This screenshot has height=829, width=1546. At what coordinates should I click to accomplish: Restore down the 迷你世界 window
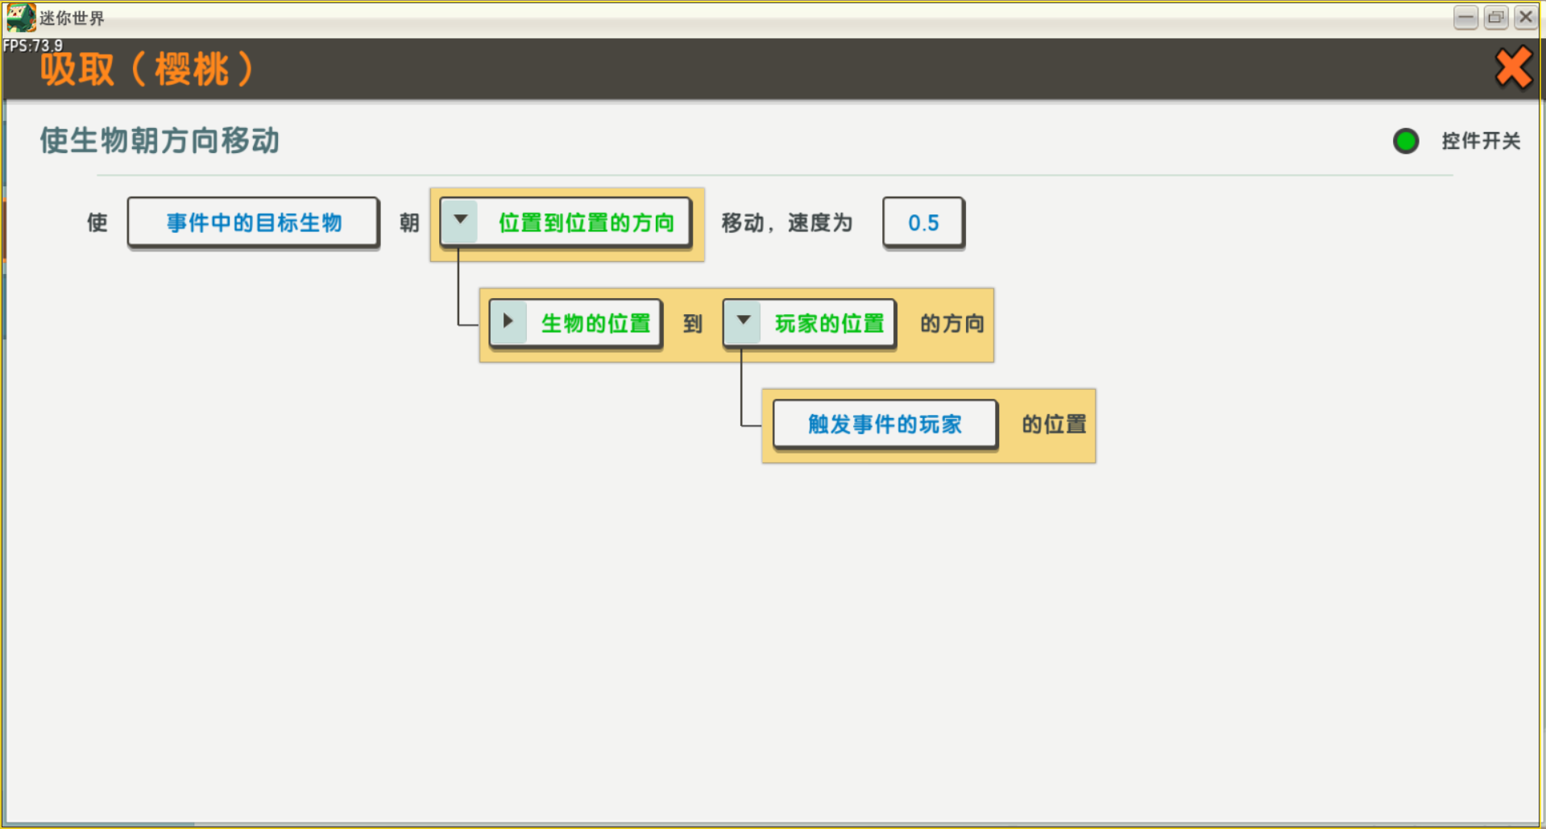click(x=1496, y=17)
